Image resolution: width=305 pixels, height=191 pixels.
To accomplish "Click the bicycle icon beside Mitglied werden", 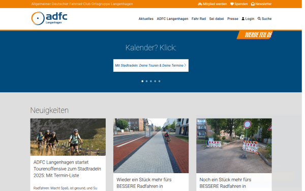I will point(200,4).
